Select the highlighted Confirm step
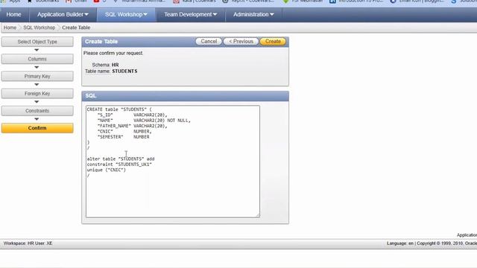The height and width of the screenshot is (268, 477). pos(37,128)
